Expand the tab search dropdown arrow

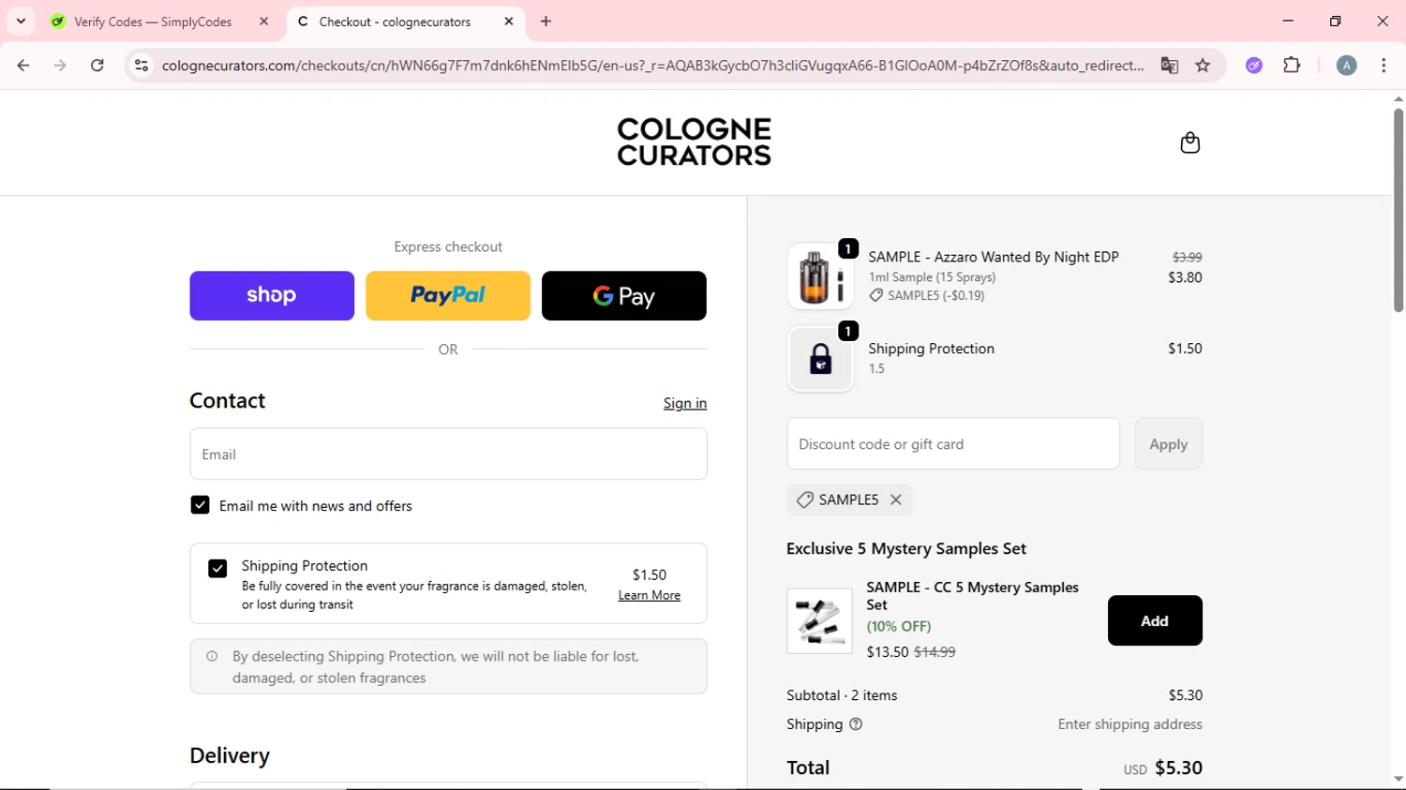point(21,22)
